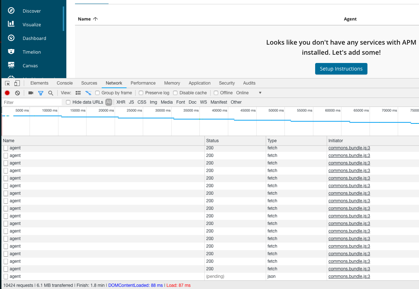Image resolution: width=419 pixels, height=289 pixels.
Task: Click the 50000 ms timeline marker
Action: coord(276,110)
